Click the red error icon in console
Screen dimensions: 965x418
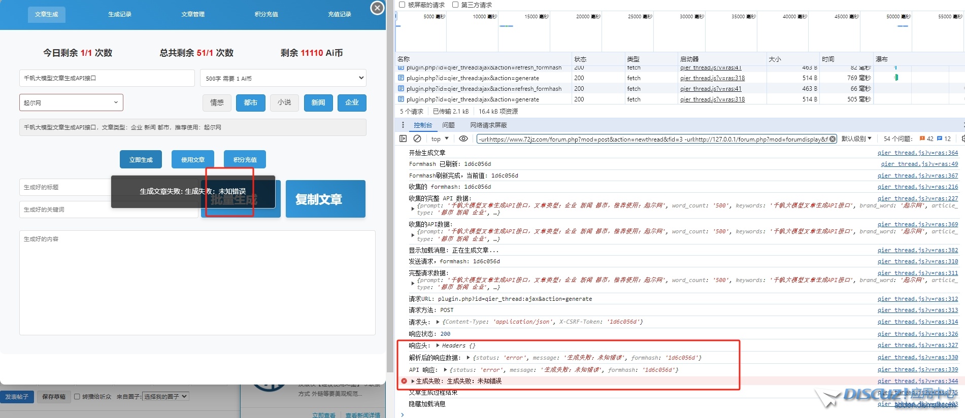(x=404, y=381)
